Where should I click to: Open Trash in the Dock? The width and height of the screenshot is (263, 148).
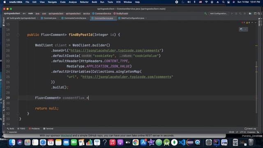251,143
